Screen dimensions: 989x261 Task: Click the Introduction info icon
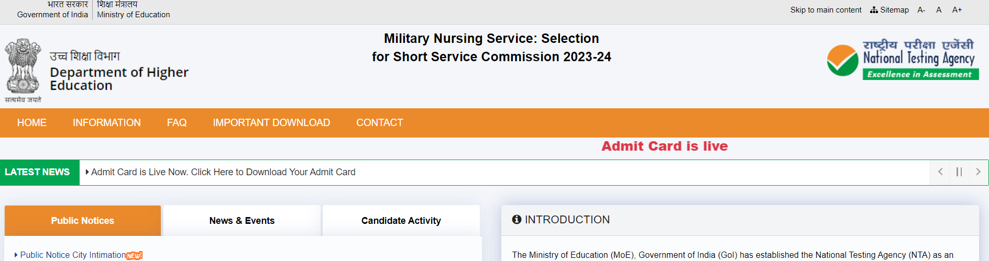(517, 220)
